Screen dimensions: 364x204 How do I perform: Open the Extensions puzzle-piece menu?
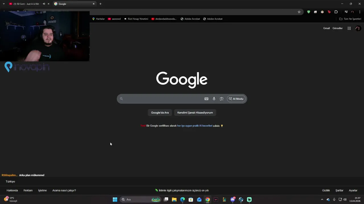pos(336,12)
